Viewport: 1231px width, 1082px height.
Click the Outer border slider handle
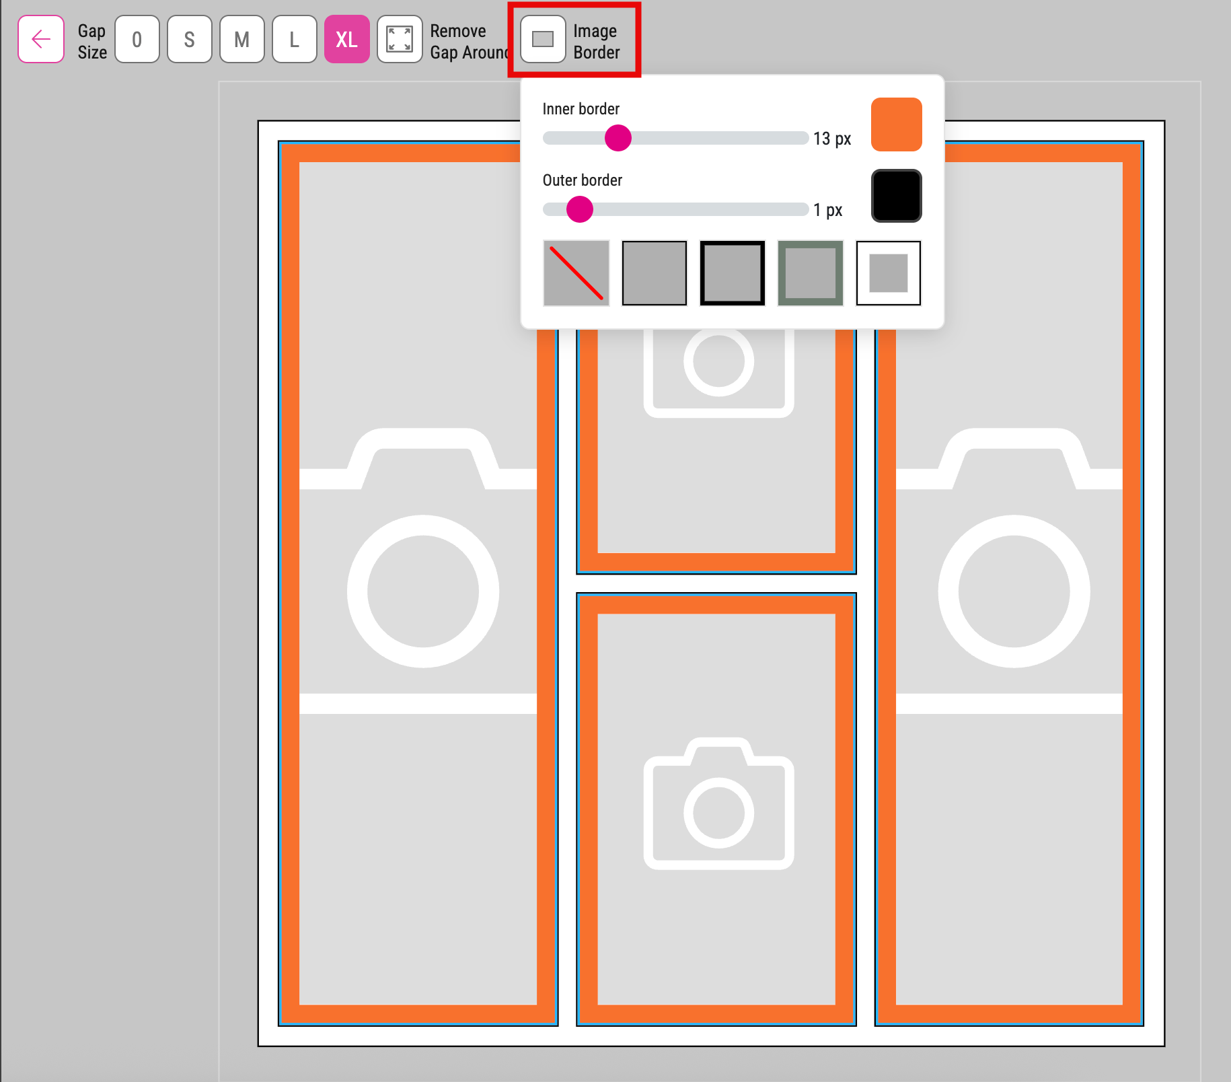click(580, 209)
